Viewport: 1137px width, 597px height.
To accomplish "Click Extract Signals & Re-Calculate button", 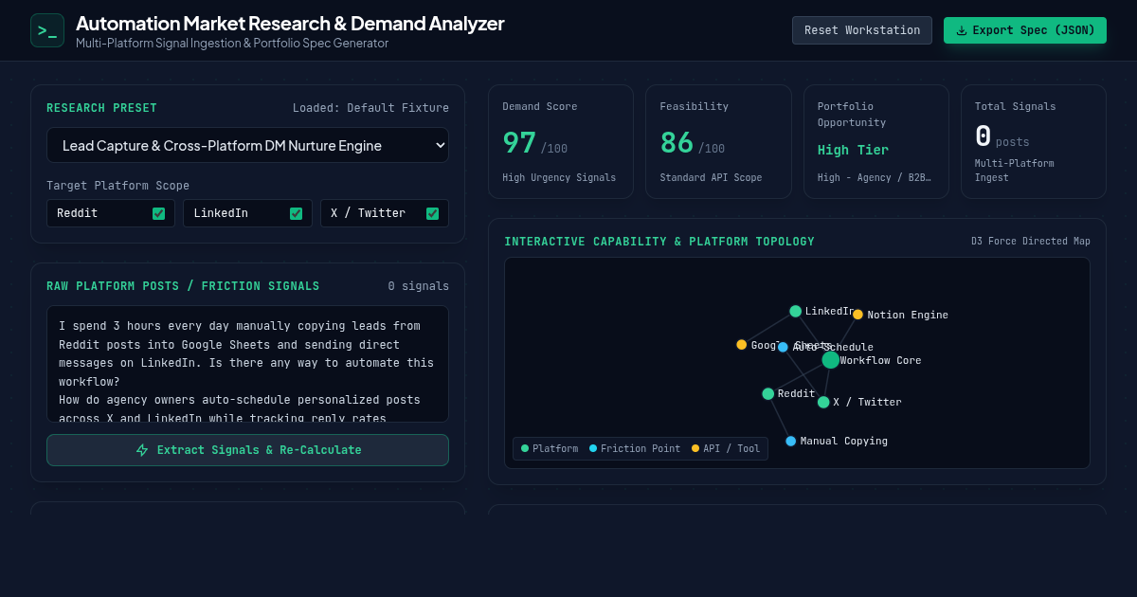I will [247, 450].
